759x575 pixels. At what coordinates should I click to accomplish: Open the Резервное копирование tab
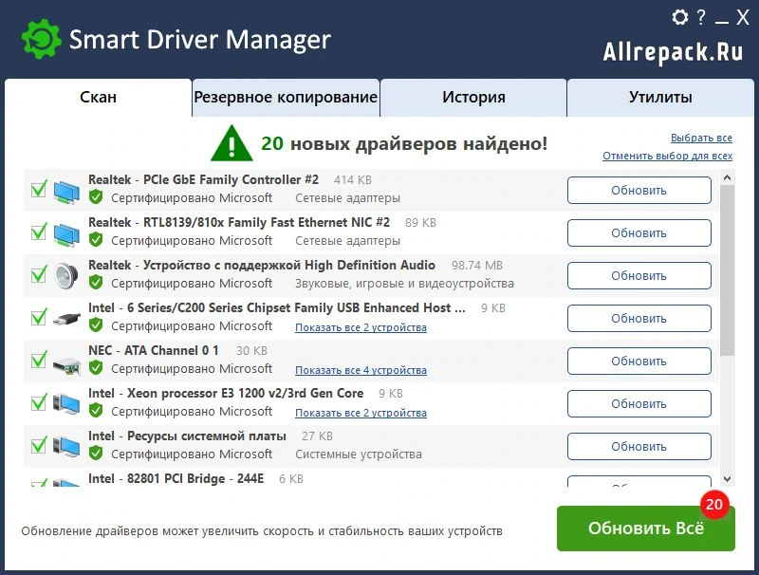[286, 98]
